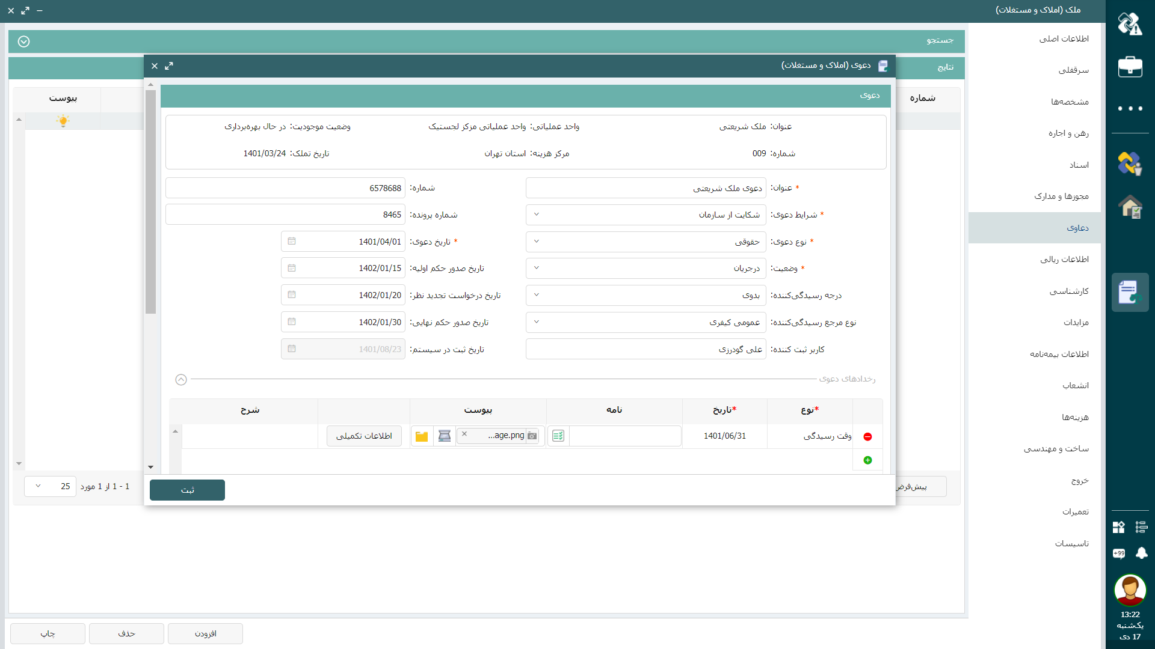Click the letter selection list icon

[558, 436]
